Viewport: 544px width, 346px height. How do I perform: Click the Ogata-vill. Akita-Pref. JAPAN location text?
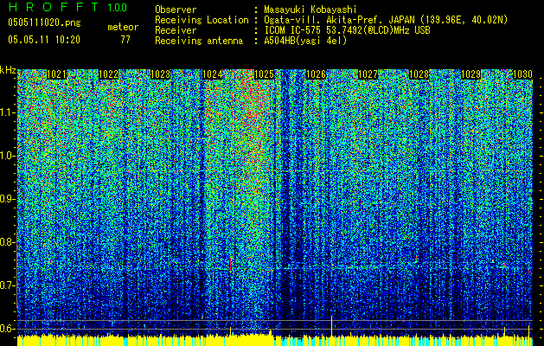coord(386,20)
